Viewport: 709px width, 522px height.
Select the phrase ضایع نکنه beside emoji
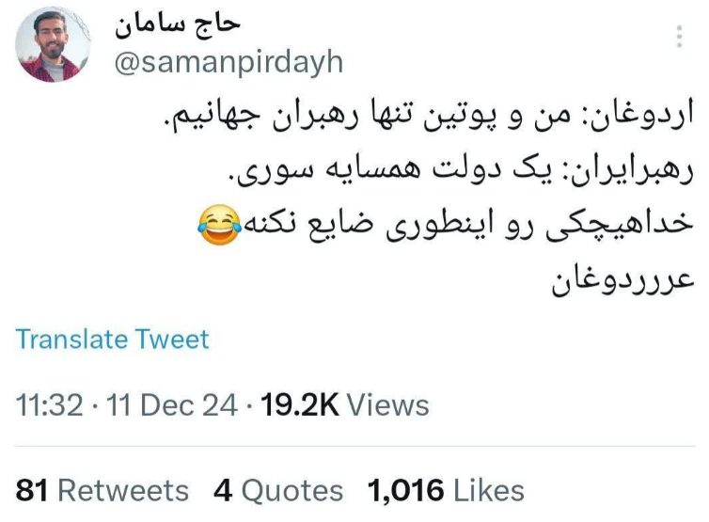click(309, 225)
